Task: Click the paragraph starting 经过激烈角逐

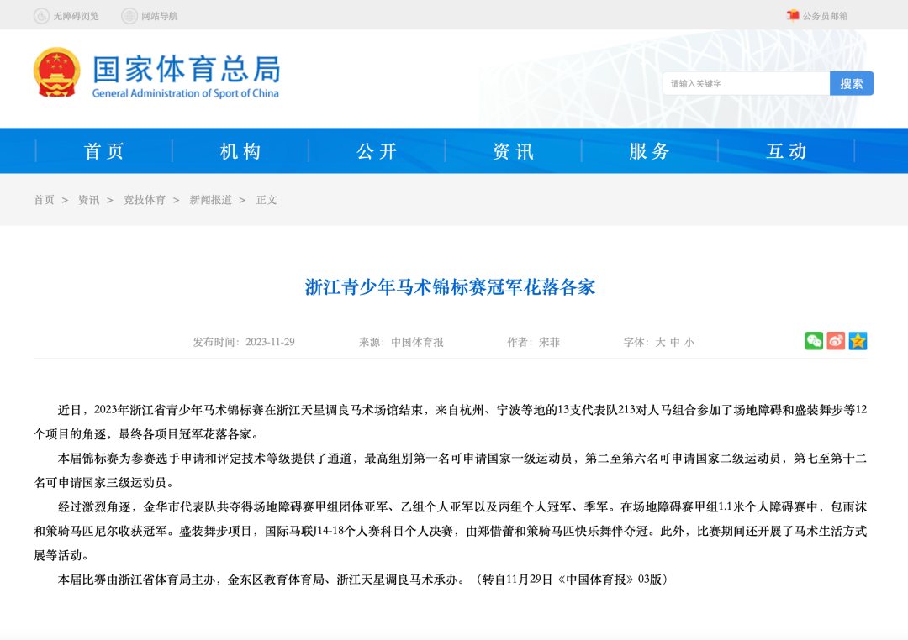Action: [x=450, y=531]
